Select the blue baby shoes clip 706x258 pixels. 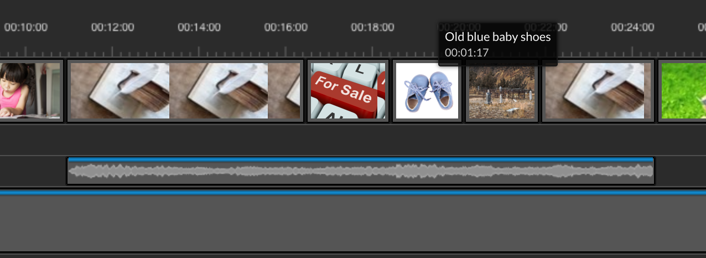pyautogui.click(x=427, y=91)
